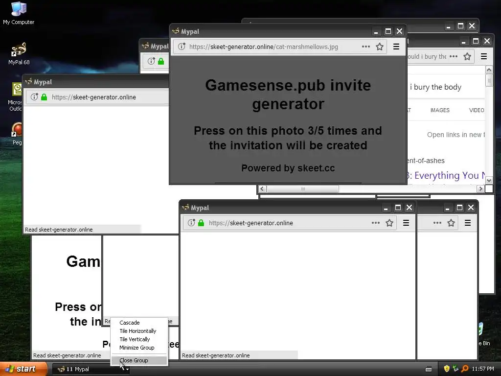Choose Tile Vertically from the context menu
501x376 pixels.
pos(135,339)
